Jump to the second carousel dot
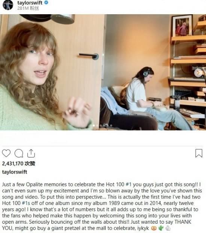206x233 pixels. 97,125
